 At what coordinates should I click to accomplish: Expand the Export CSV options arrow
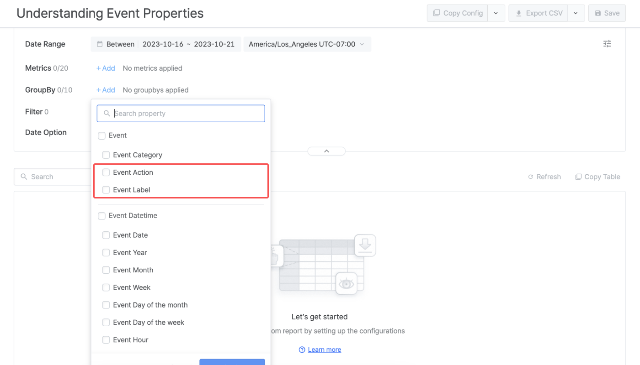[576, 13]
